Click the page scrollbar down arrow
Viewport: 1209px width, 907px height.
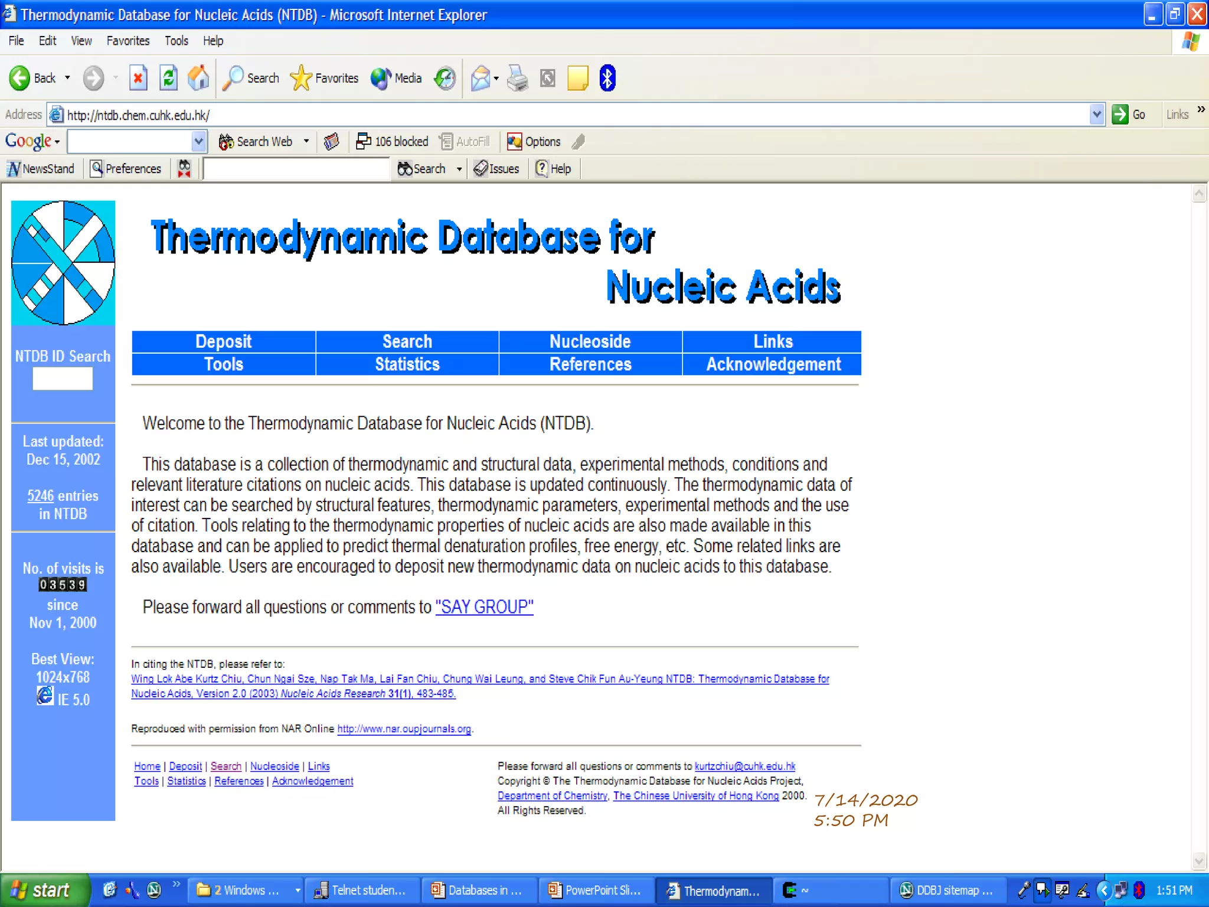(x=1198, y=861)
